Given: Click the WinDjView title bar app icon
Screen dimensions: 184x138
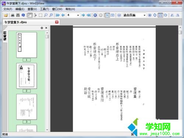Looking at the screenshot, I should pyautogui.click(x=4, y=3).
